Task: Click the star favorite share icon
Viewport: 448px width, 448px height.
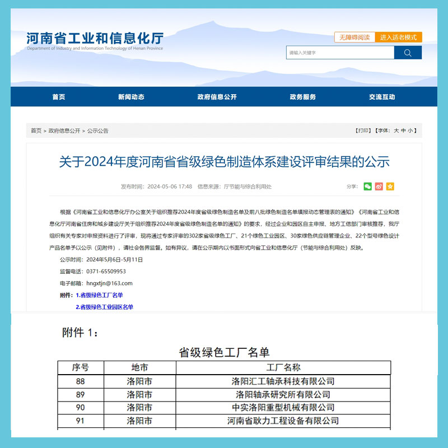Action: (390, 186)
